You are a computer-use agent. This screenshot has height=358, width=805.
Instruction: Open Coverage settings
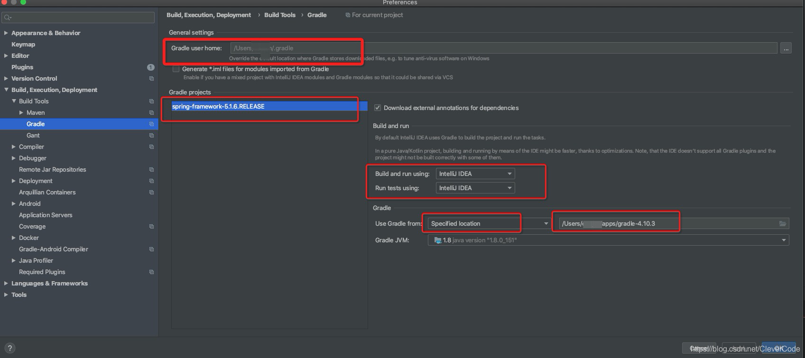[32, 226]
